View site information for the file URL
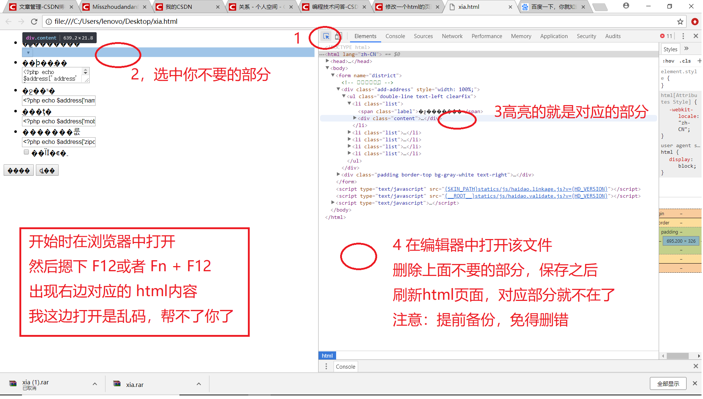The width and height of the screenshot is (703, 399). tap(48, 22)
